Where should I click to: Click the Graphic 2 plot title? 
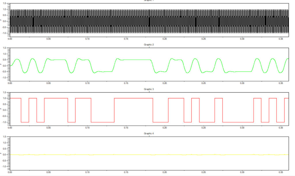149,45
